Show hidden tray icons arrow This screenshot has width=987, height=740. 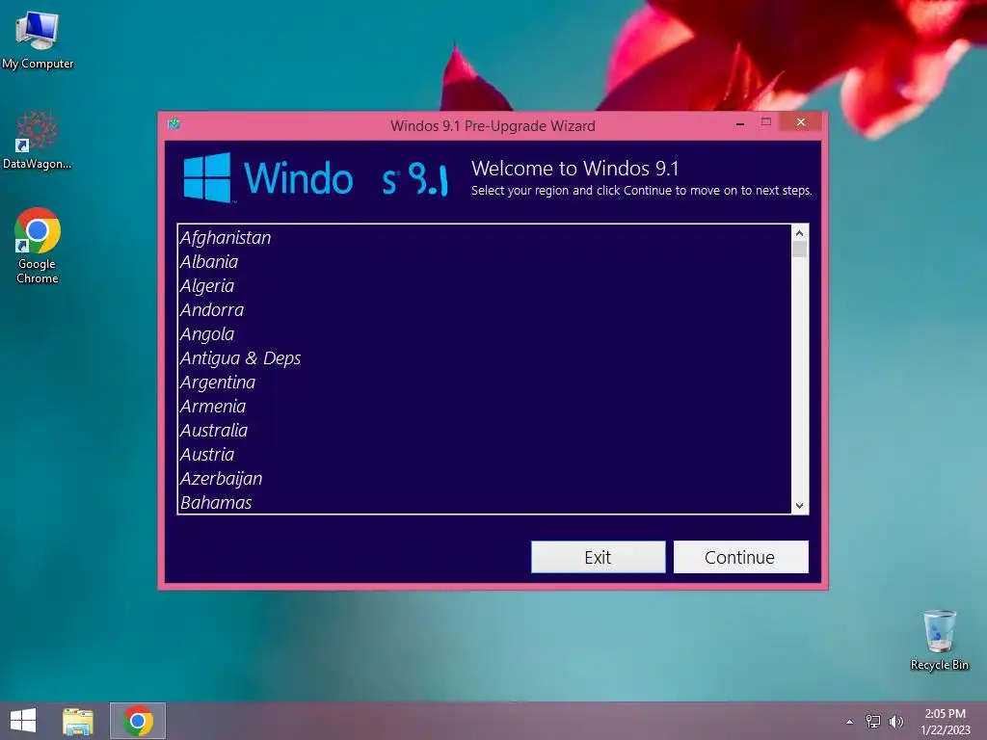[x=850, y=722]
